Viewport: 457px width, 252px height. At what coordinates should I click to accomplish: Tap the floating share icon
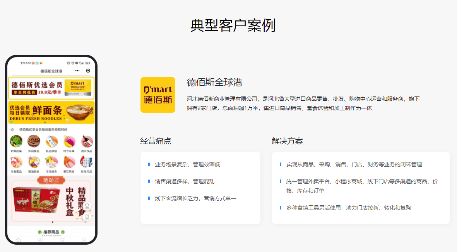point(87,216)
